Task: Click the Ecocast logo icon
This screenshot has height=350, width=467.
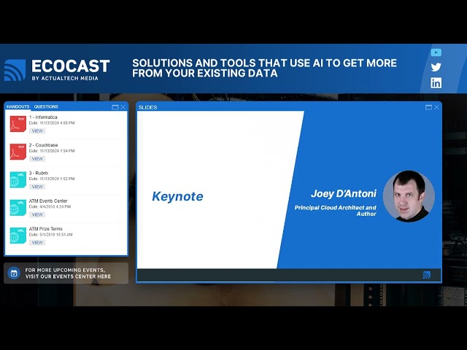Action: [15, 70]
